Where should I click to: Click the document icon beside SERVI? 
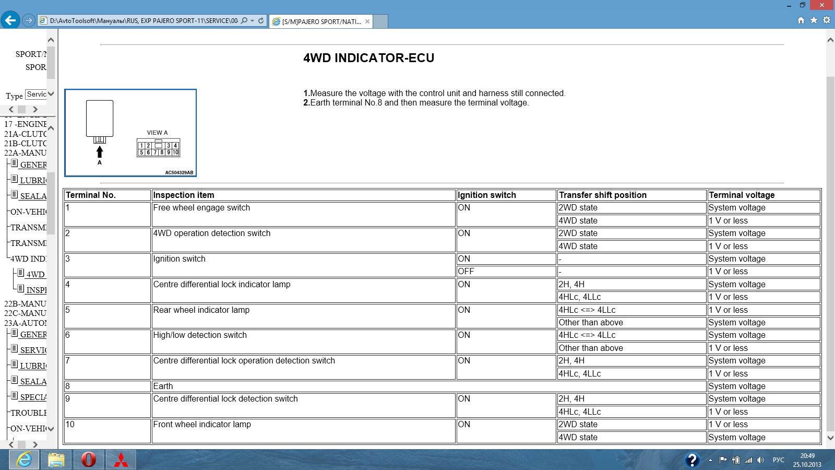coord(14,348)
